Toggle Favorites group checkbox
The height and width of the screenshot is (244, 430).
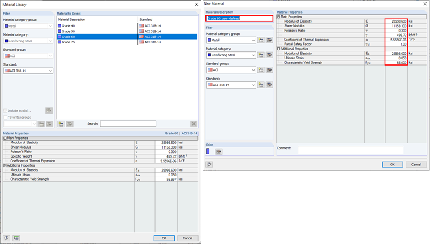coord(5,117)
